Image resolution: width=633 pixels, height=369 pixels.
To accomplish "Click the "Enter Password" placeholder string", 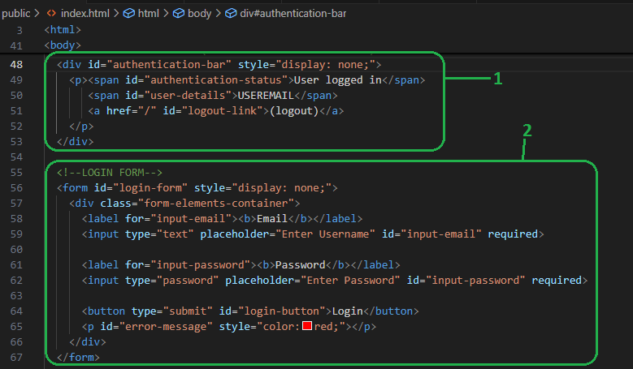I will click(353, 281).
